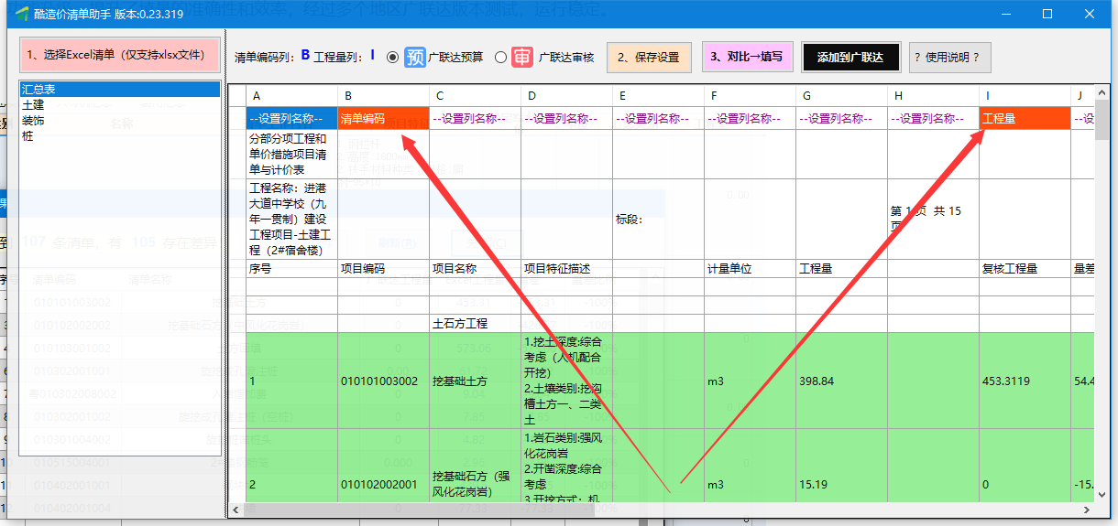This screenshot has height=526, width=1118.
Task: Click the 对比→填写 button
Action: [x=746, y=57]
